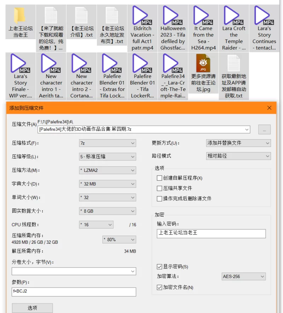The width and height of the screenshot is (283, 313).
Task: Open the 上老王论坛当老王 folder icon
Action: pos(20,16)
